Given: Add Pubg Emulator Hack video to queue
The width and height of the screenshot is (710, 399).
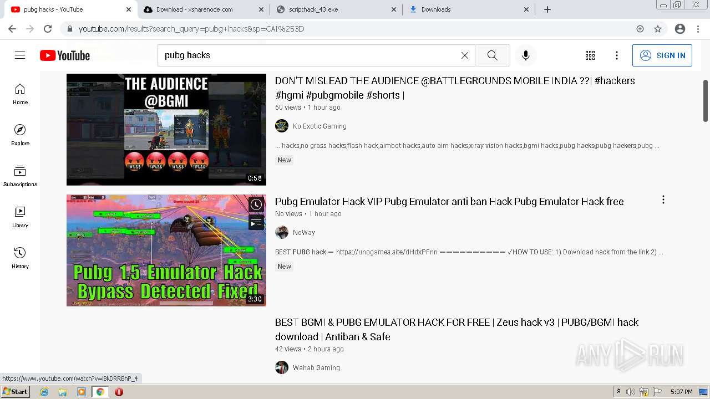Looking at the screenshot, I should [256, 223].
